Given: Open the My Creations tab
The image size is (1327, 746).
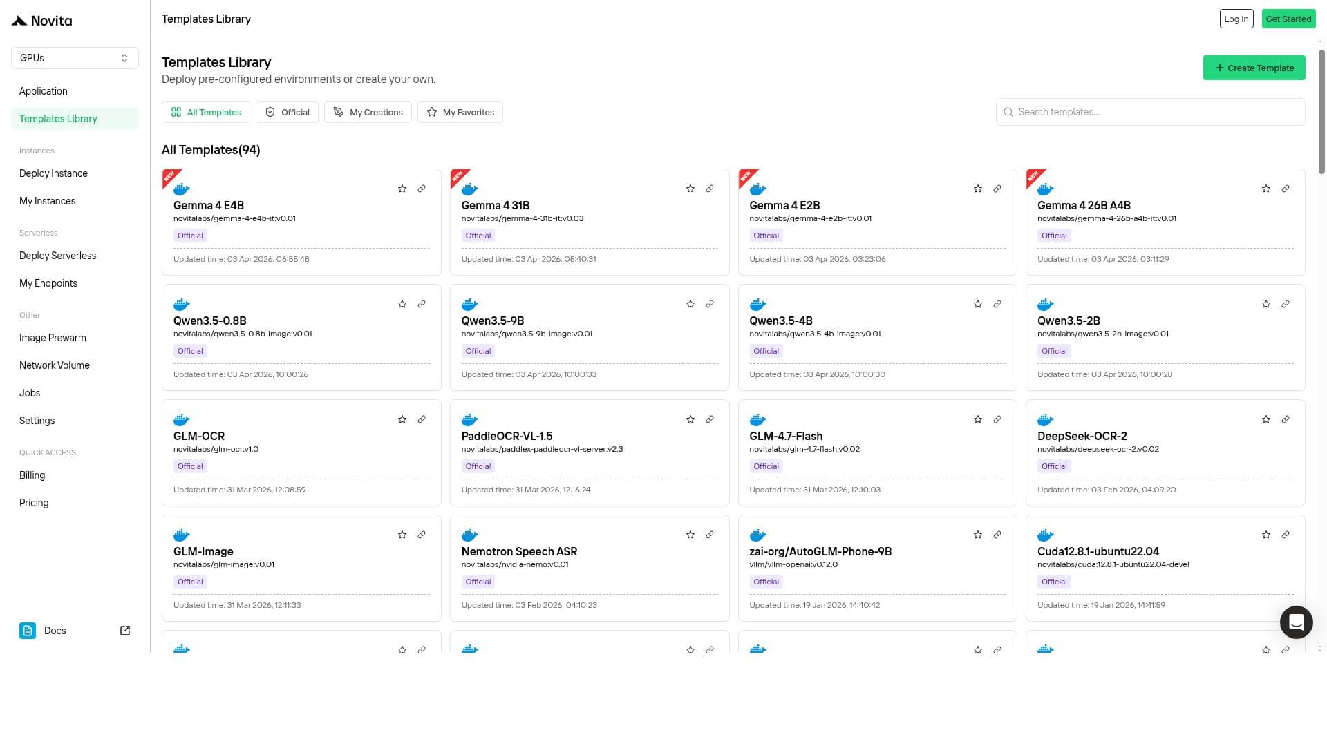Looking at the screenshot, I should 368,112.
